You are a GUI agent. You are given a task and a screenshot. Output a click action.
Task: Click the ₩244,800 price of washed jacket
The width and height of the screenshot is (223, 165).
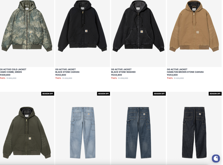pyautogui.click(x=116, y=75)
